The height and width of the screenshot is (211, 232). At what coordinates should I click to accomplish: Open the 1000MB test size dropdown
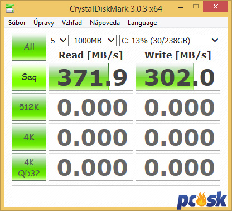(94, 41)
